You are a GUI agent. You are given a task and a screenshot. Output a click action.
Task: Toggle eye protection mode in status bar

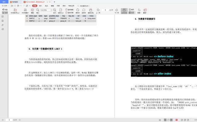160,120
